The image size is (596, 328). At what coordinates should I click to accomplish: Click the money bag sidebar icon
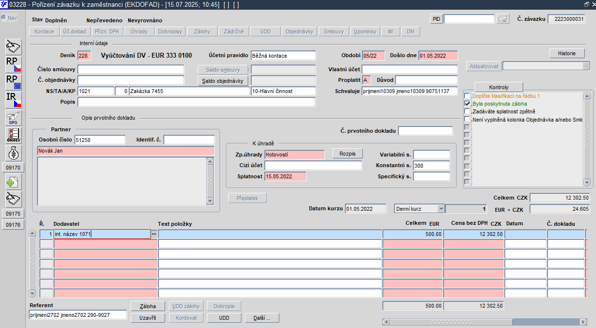(x=14, y=153)
